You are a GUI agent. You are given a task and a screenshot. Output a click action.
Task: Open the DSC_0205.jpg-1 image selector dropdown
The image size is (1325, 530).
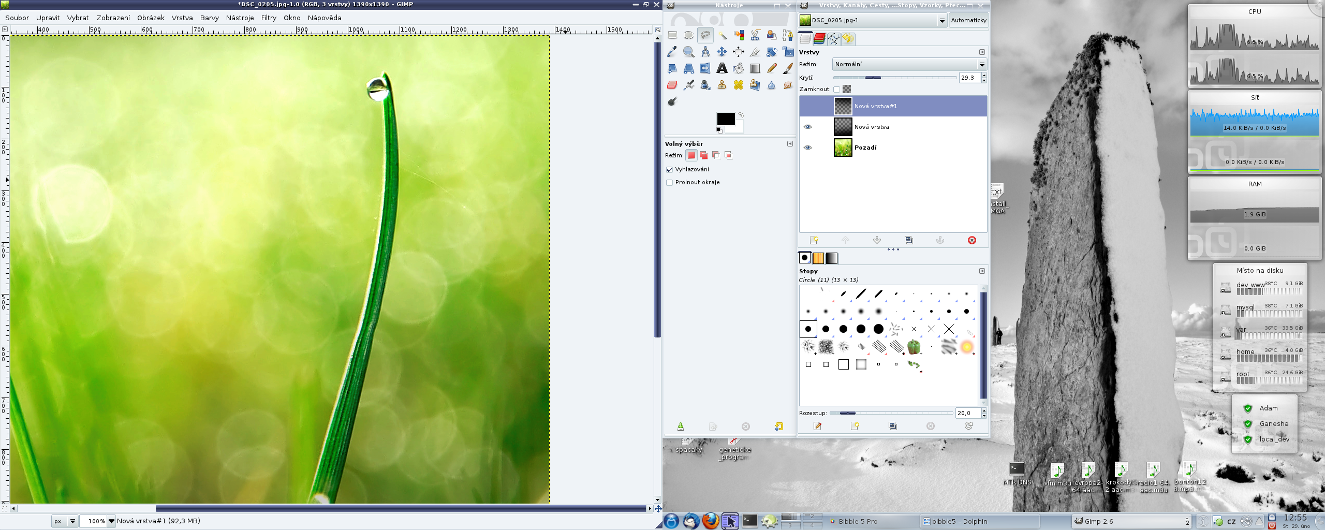pos(941,20)
